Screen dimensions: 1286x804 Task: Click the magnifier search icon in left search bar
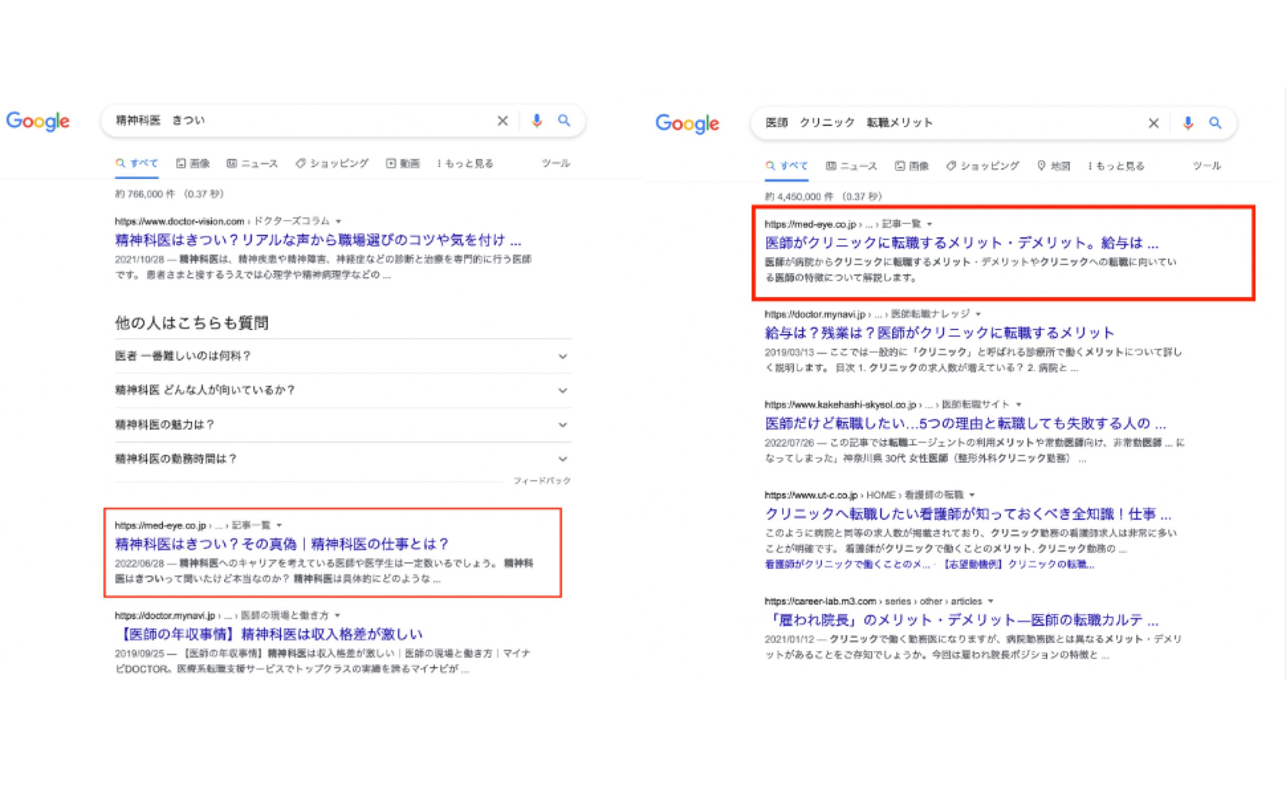(x=564, y=121)
